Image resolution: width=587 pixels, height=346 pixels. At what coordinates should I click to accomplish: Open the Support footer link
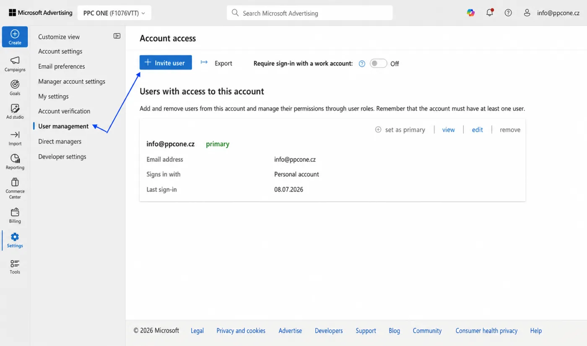point(366,331)
